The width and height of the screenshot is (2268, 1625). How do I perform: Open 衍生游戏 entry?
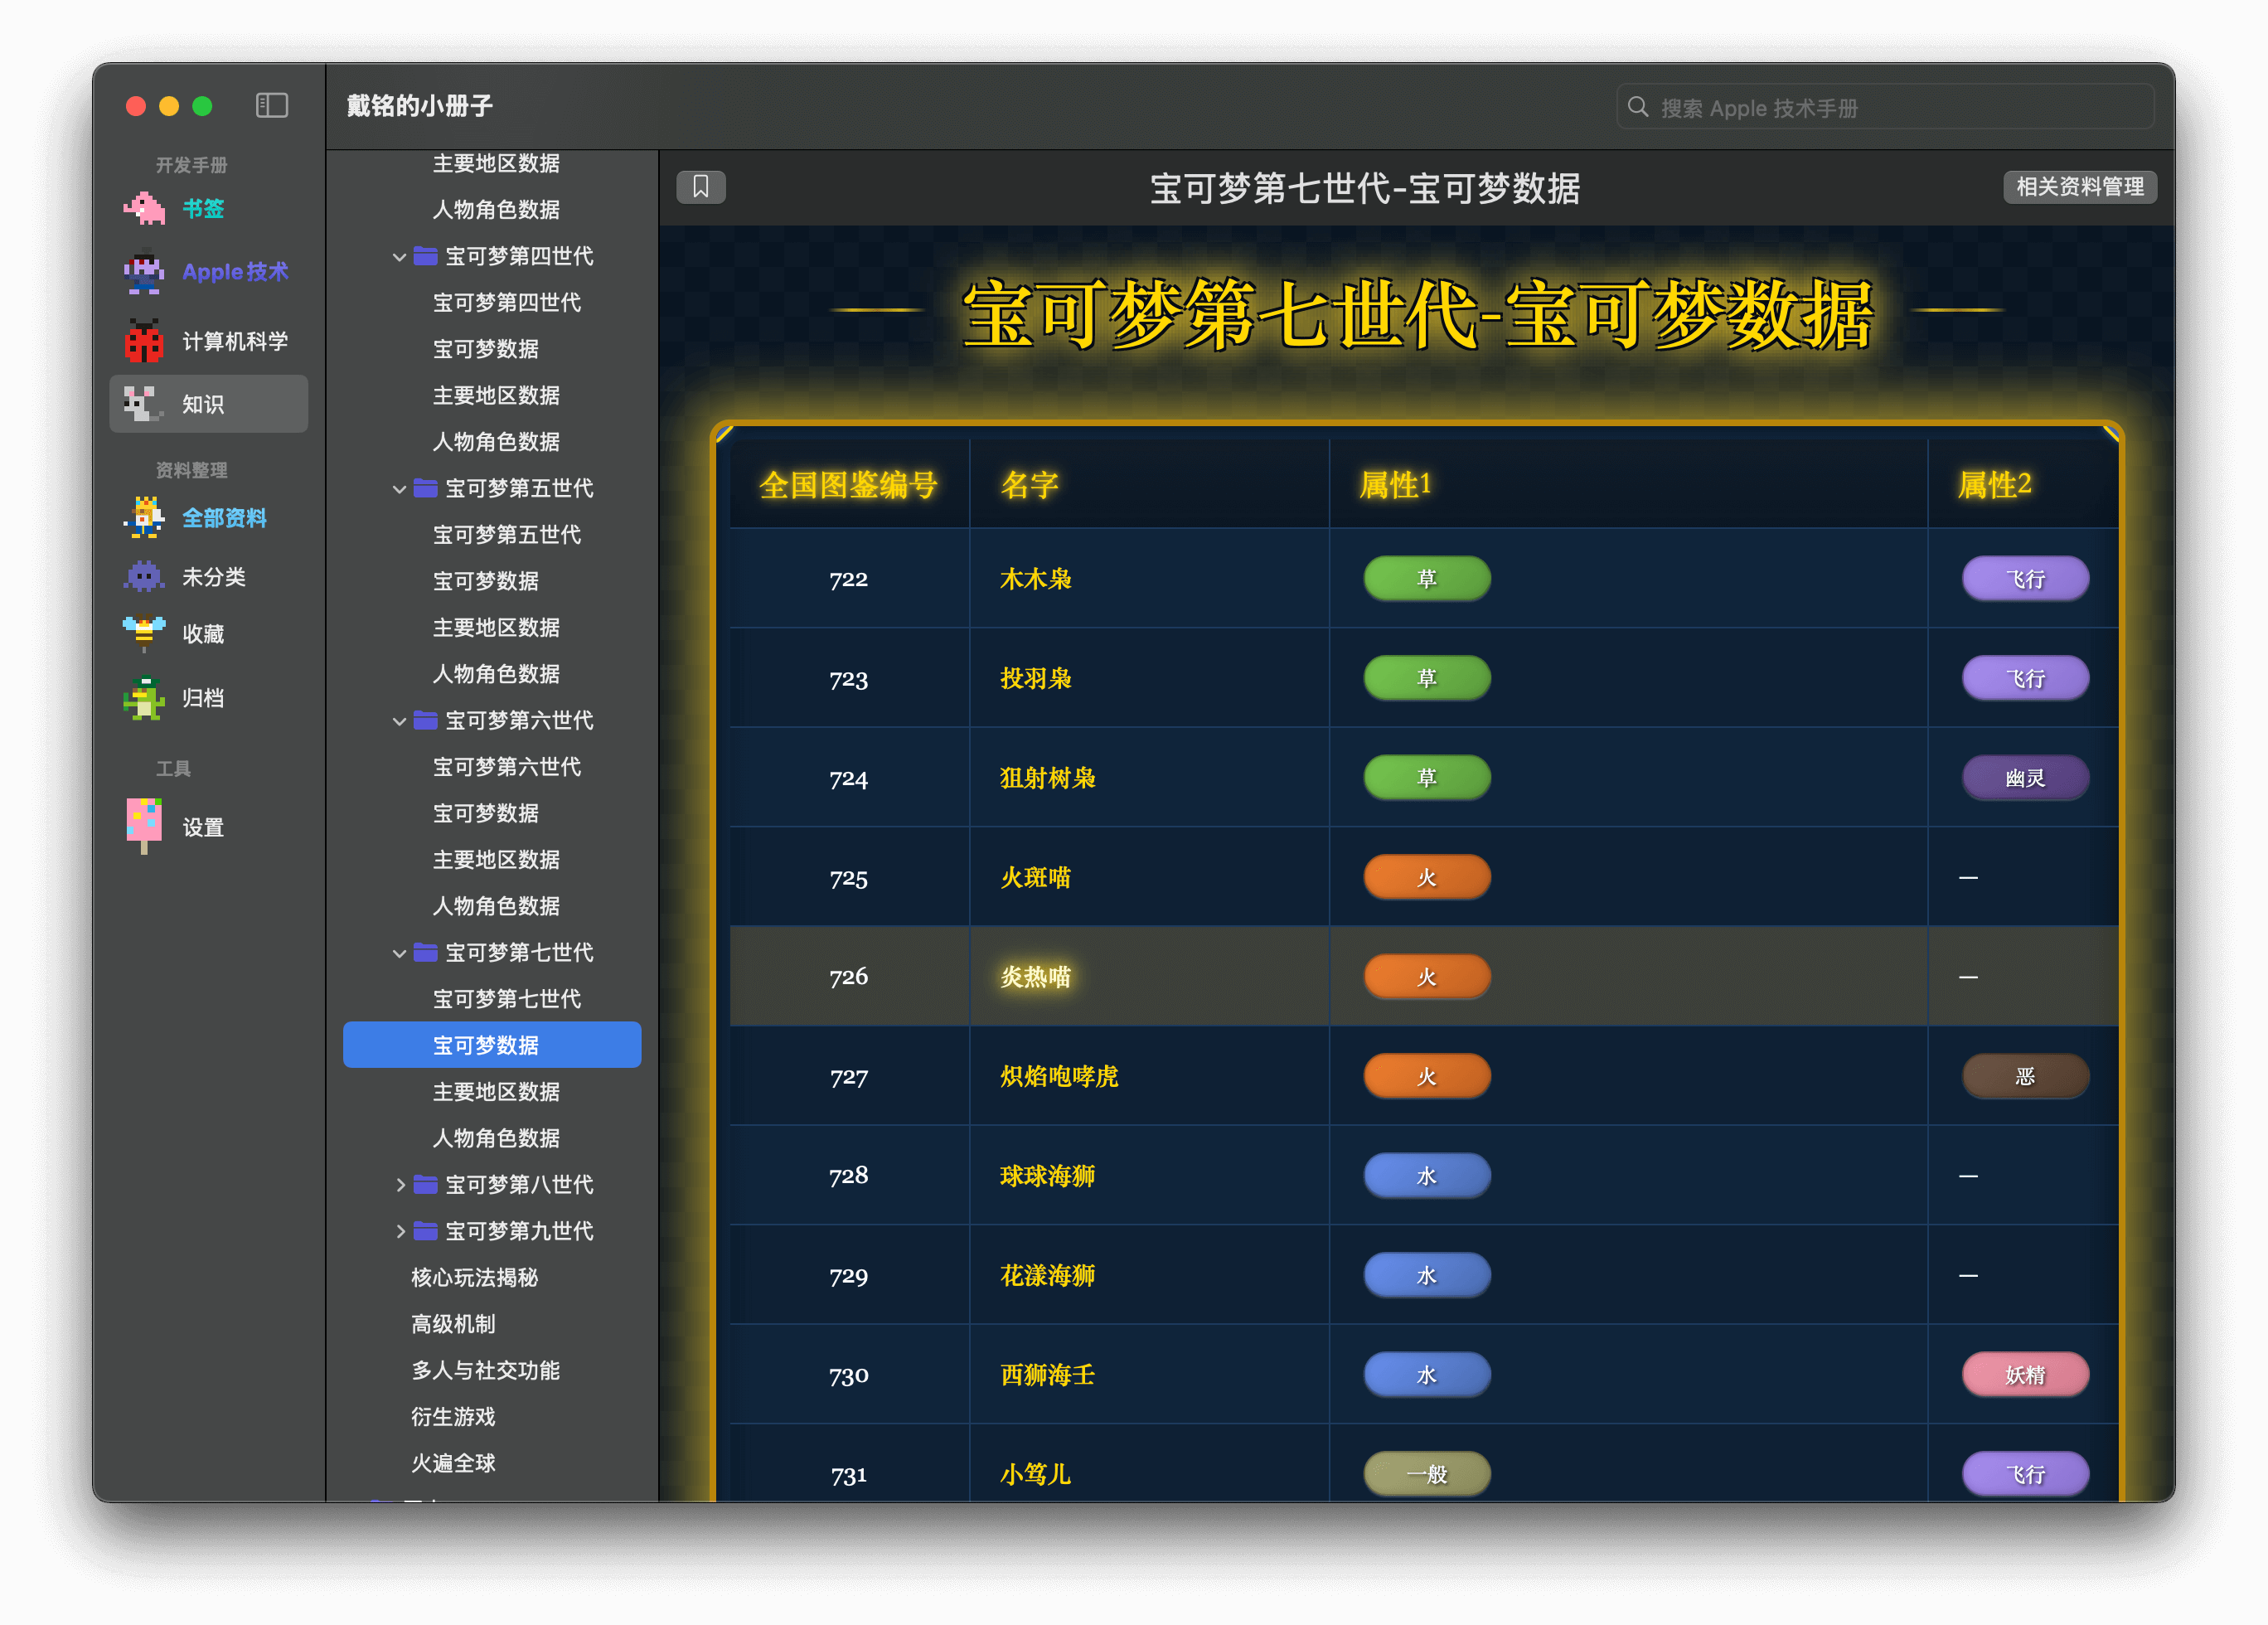[454, 1416]
